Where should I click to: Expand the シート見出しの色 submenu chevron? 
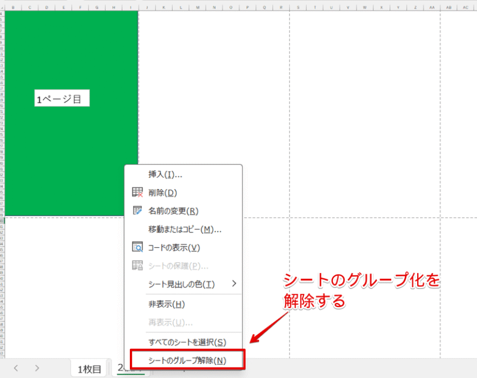[234, 285]
